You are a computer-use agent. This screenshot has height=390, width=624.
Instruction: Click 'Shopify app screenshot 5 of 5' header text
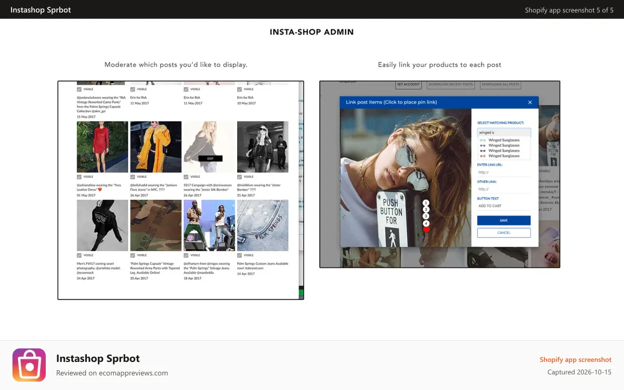[x=569, y=10]
